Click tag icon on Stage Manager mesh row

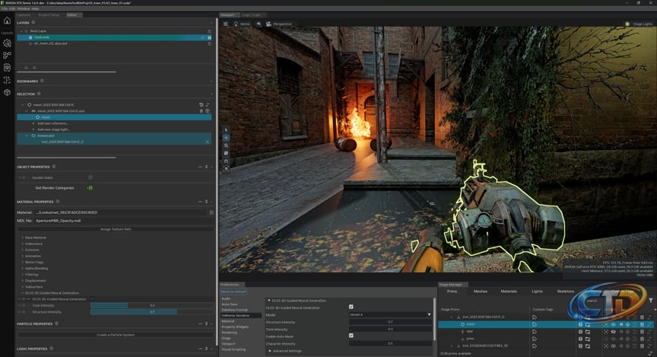pos(535,324)
